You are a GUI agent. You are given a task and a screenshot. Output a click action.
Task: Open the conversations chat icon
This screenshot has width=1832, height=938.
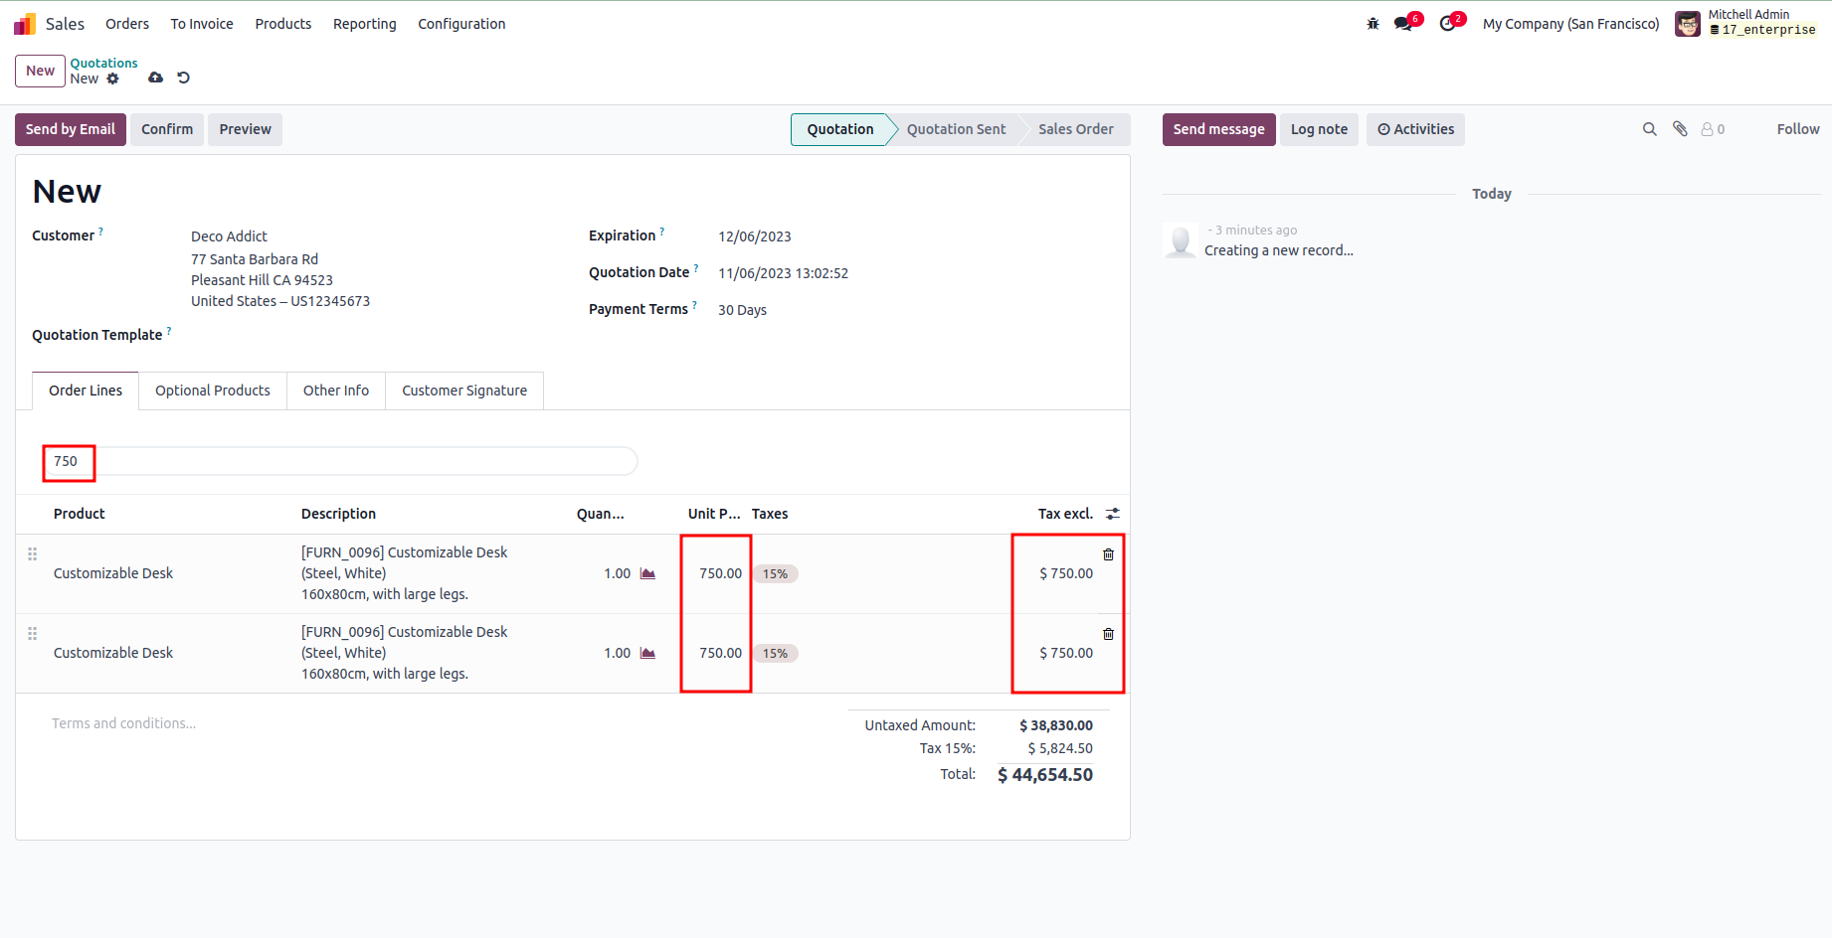(1403, 24)
